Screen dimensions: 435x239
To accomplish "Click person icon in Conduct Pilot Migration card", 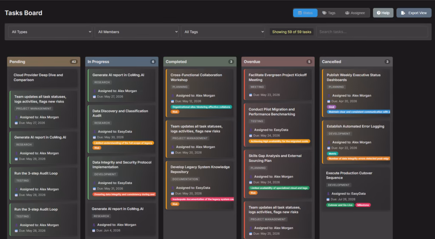I will [251, 130].
